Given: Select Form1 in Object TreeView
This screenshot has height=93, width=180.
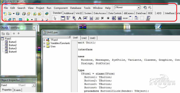Looking at the screenshot, I should [8, 39].
